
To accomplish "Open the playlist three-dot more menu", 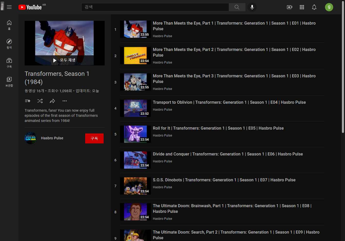I will tap(65, 101).
